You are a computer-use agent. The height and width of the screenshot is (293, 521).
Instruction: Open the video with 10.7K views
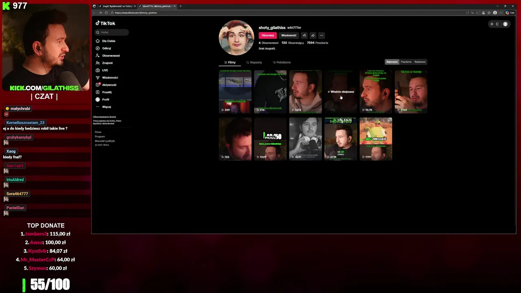(x=376, y=92)
